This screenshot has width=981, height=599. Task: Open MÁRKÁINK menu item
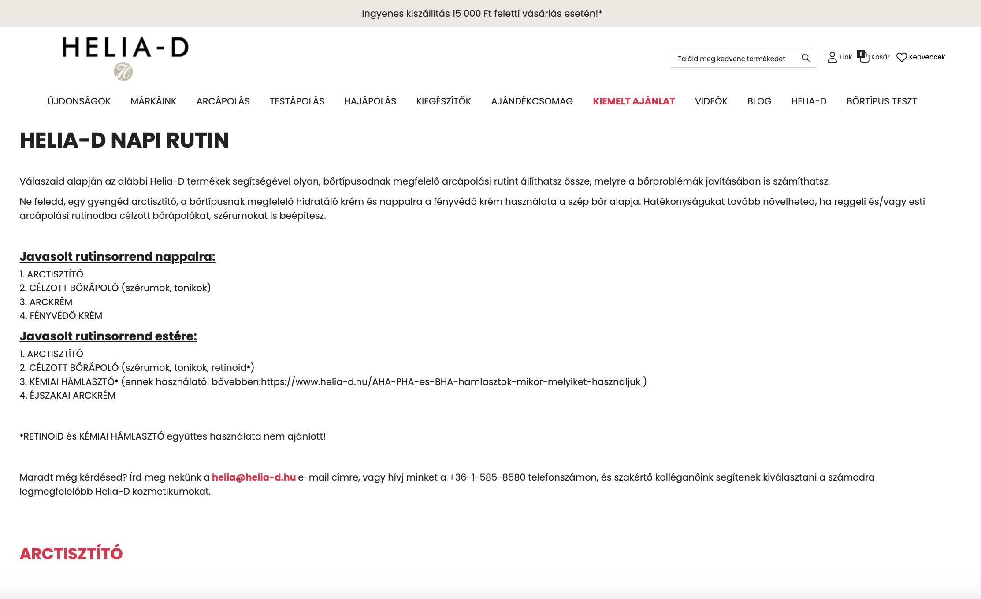(153, 101)
